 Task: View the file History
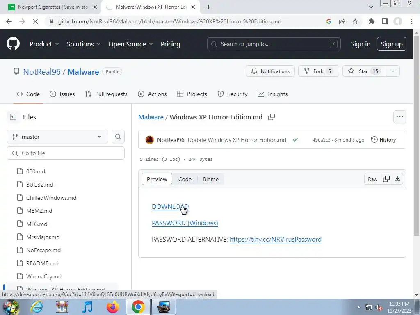tap(383, 139)
